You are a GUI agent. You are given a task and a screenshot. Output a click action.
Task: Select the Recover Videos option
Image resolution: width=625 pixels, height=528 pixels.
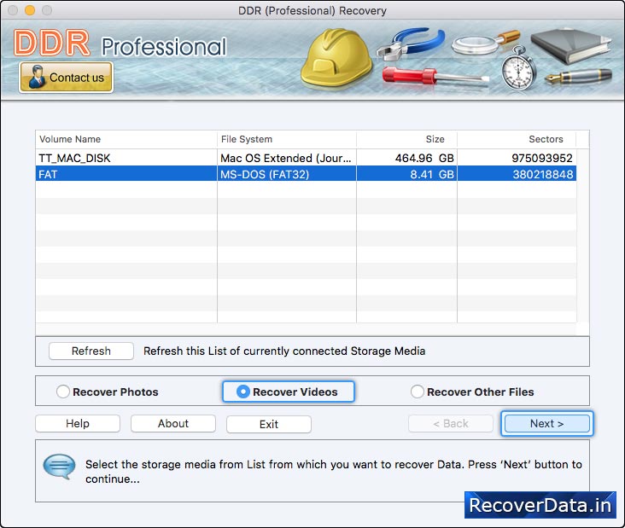(289, 392)
